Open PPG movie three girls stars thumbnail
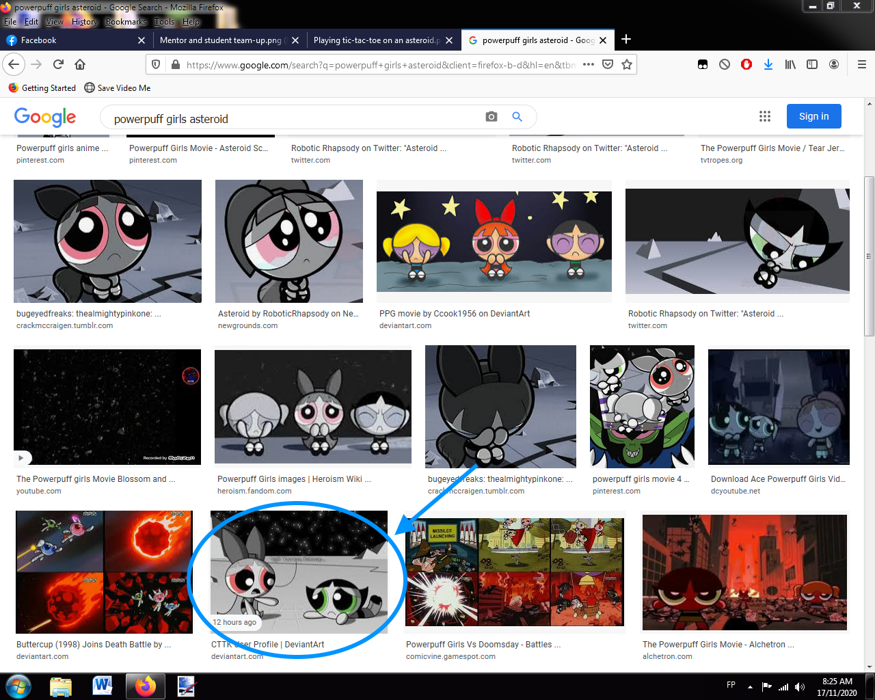The image size is (875, 700). [494, 241]
